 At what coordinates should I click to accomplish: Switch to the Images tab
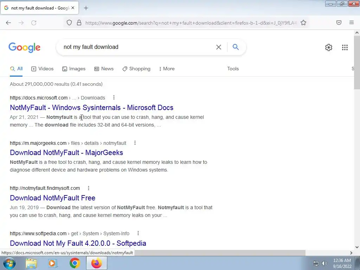click(x=74, y=69)
